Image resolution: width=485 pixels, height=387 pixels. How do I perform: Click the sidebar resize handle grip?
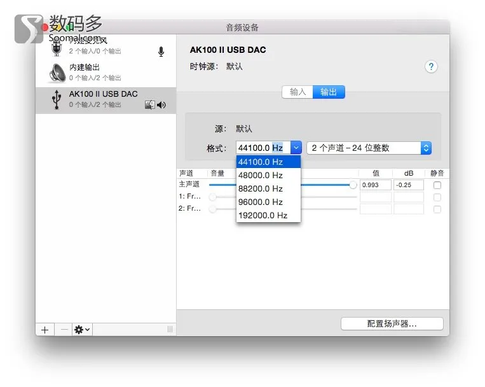point(170,329)
